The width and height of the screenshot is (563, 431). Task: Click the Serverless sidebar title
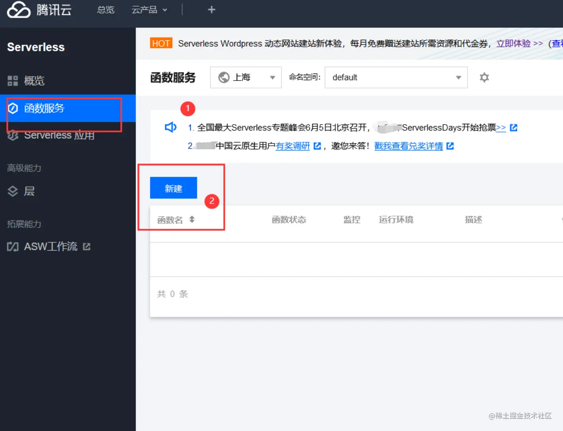pyautogui.click(x=36, y=47)
